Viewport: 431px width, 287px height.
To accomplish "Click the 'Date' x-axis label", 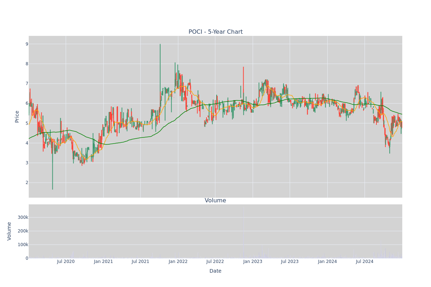I will click(215, 271).
